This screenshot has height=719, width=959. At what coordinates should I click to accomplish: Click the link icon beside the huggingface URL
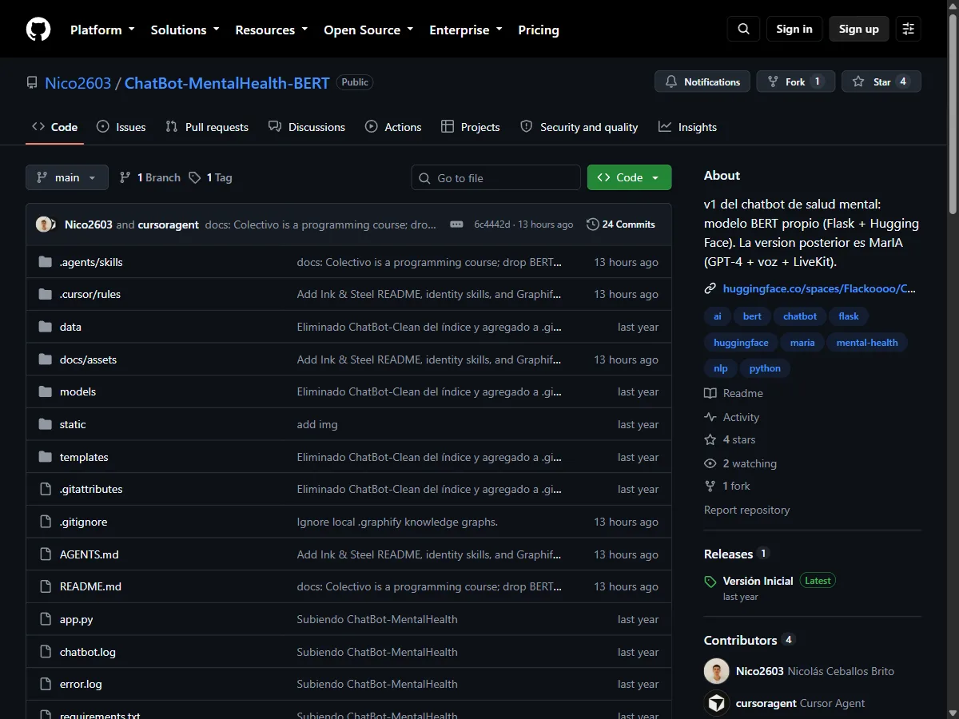click(710, 288)
